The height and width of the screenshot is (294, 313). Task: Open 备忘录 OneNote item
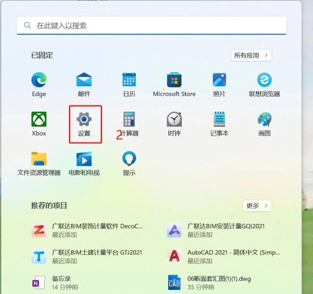point(55,283)
